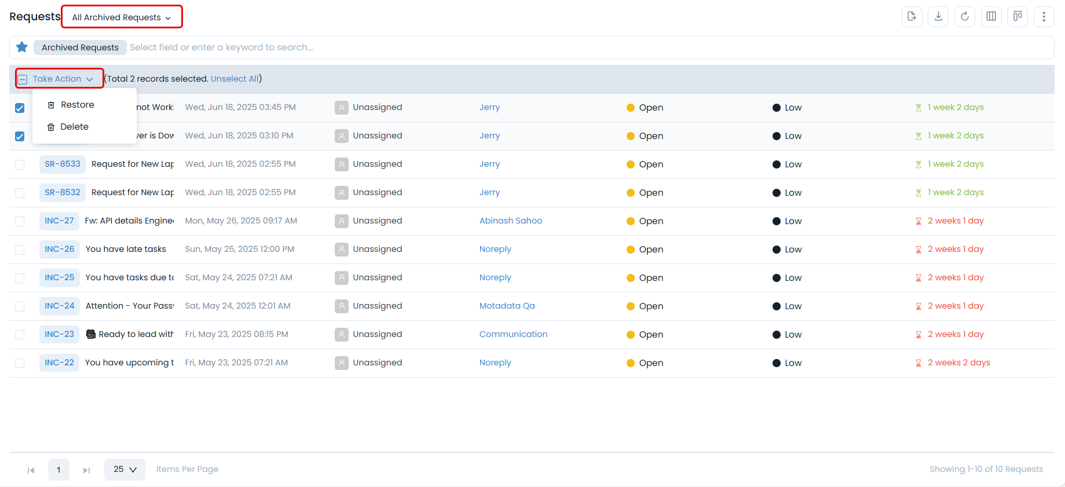Open the column selection icon

991,17
